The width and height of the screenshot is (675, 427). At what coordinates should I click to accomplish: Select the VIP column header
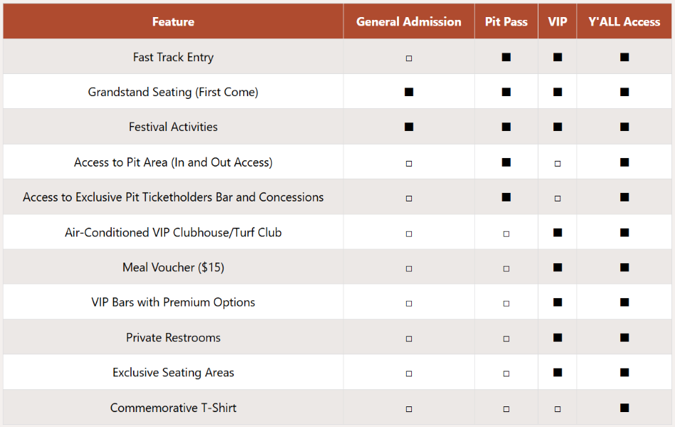tap(558, 22)
